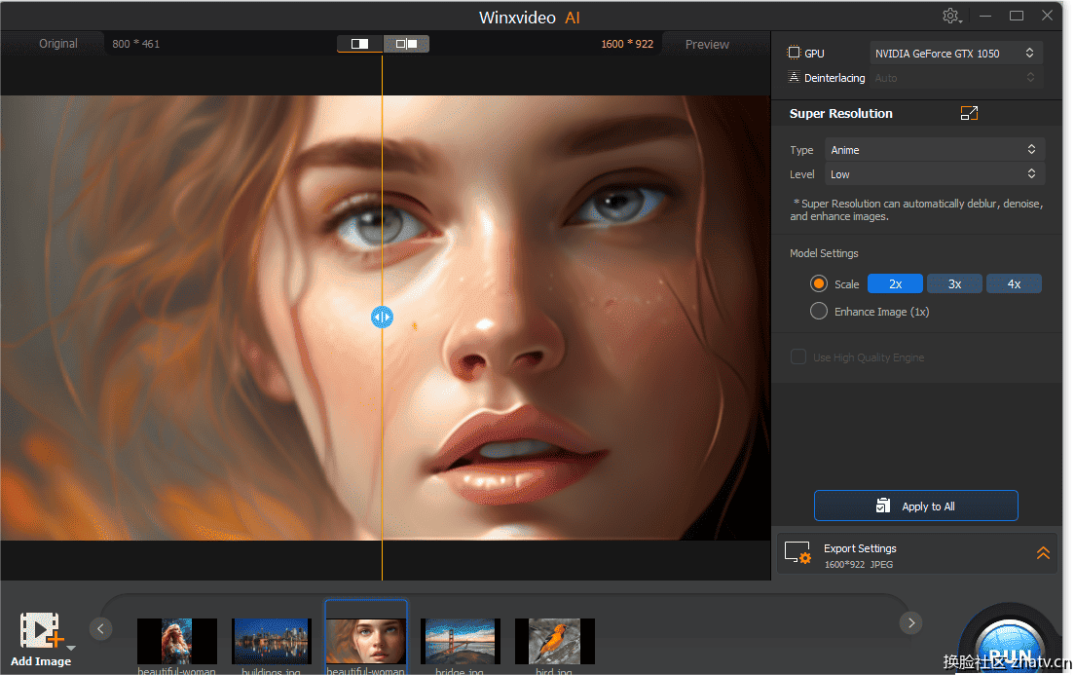
Task: Click the GPU chip icon
Action: pos(794,53)
